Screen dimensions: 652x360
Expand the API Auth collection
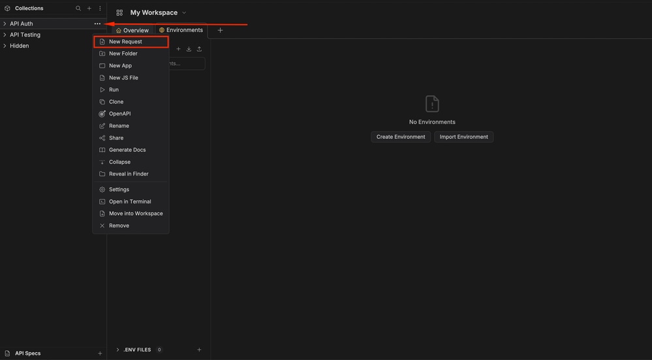click(5, 23)
